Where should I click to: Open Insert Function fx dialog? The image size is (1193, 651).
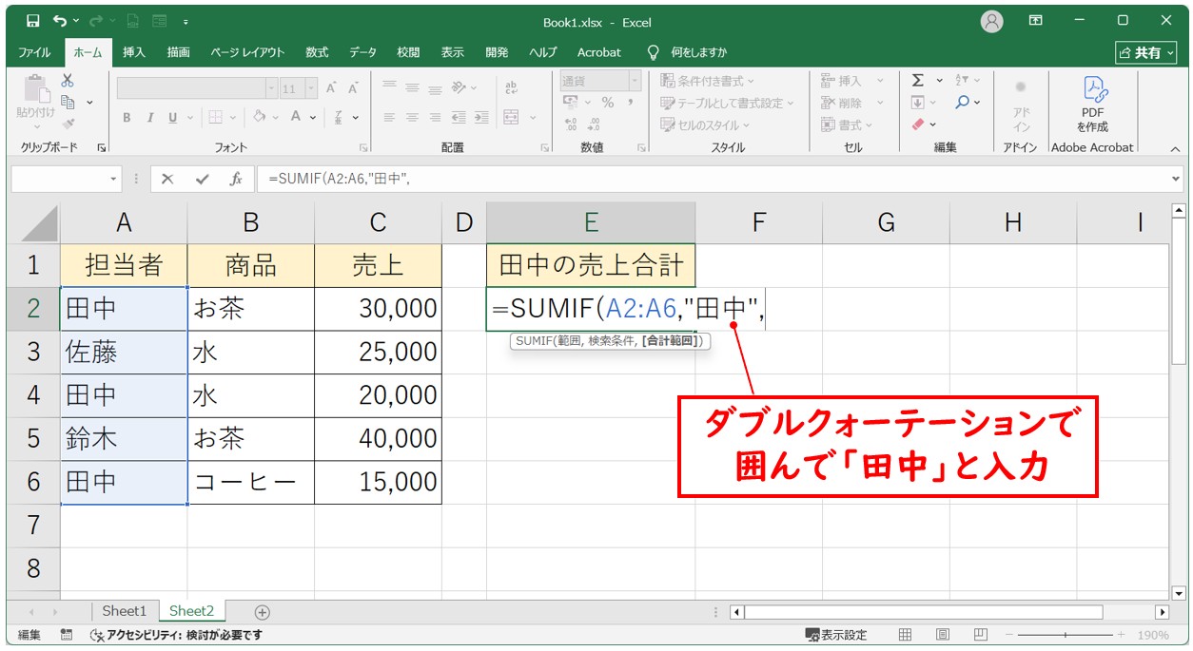pos(236,179)
